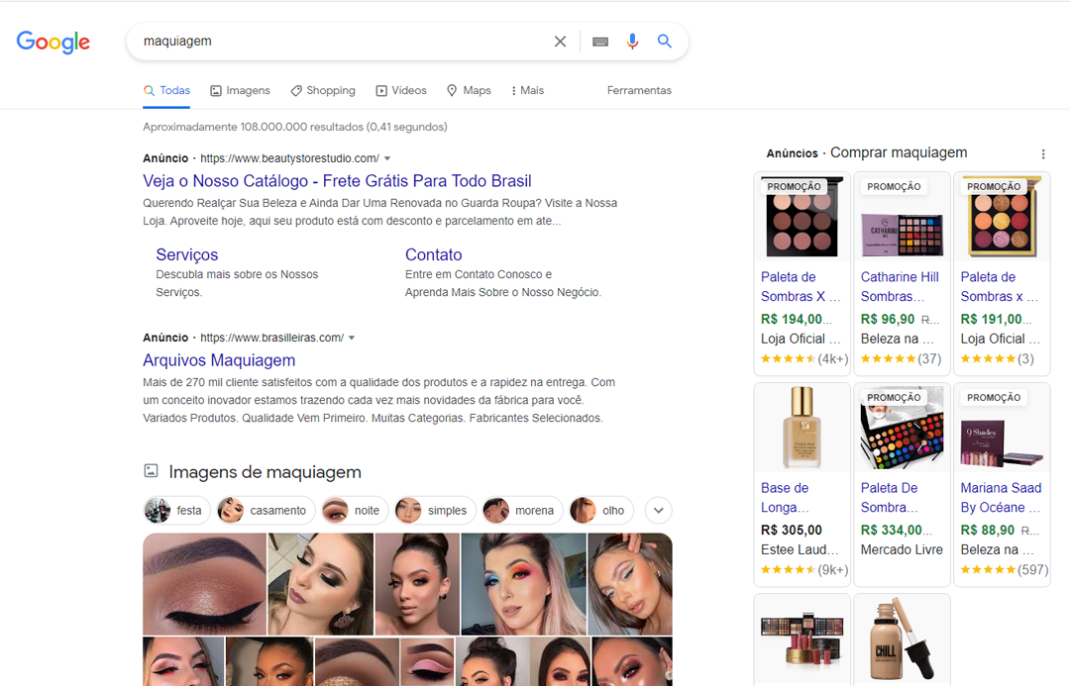Switch to the Imagens tab
Viewport: 1070px width, 686px height.
tap(240, 90)
